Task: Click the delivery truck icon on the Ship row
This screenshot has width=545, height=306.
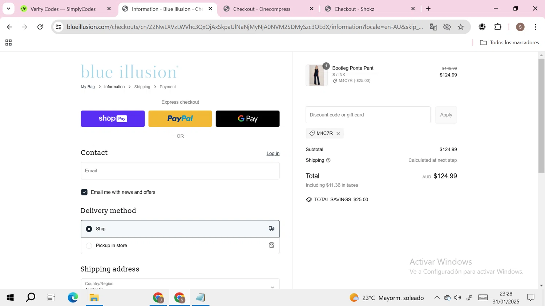Action: point(271,228)
